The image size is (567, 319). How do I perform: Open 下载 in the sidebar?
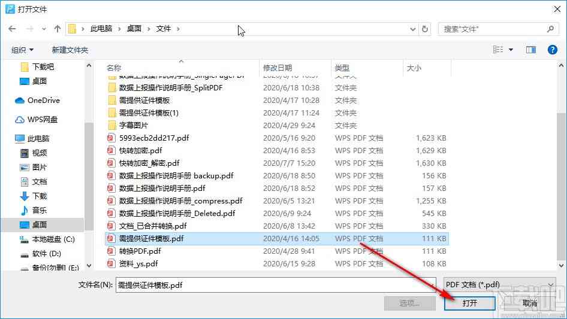point(39,196)
